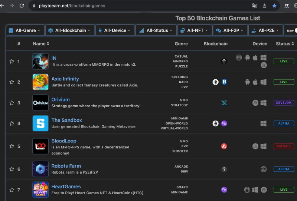297x201 pixels.
Task: Click the Windows icon in The Sandbox row
Action: [264, 123]
